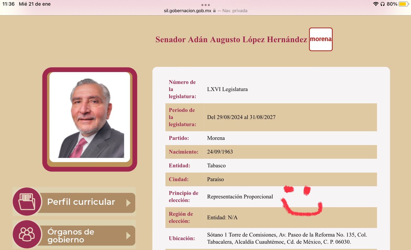
Task: Tap the padlock icon beside the URL
Action: [214, 11]
